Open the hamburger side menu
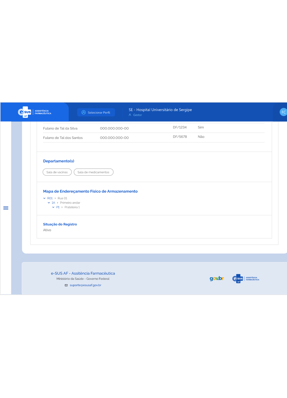Viewport: 287px width, 398px height. click(x=6, y=208)
